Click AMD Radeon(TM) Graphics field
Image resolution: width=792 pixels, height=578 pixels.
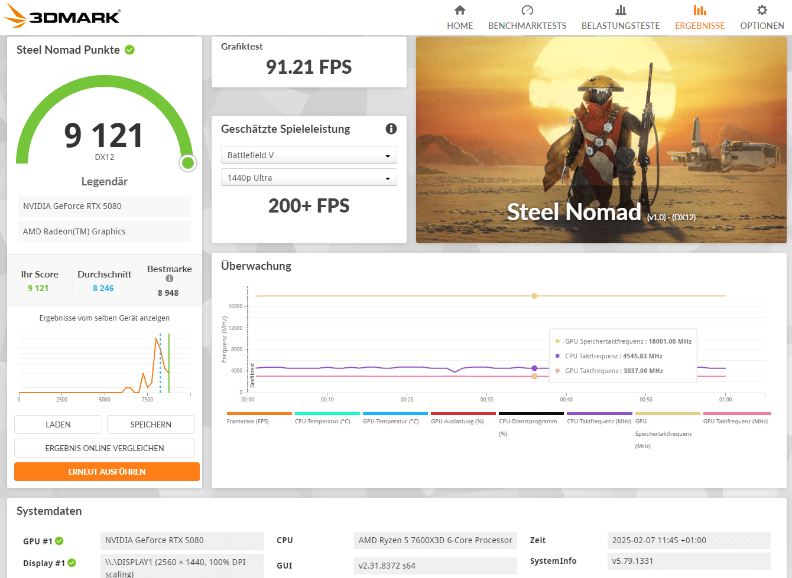tap(104, 231)
